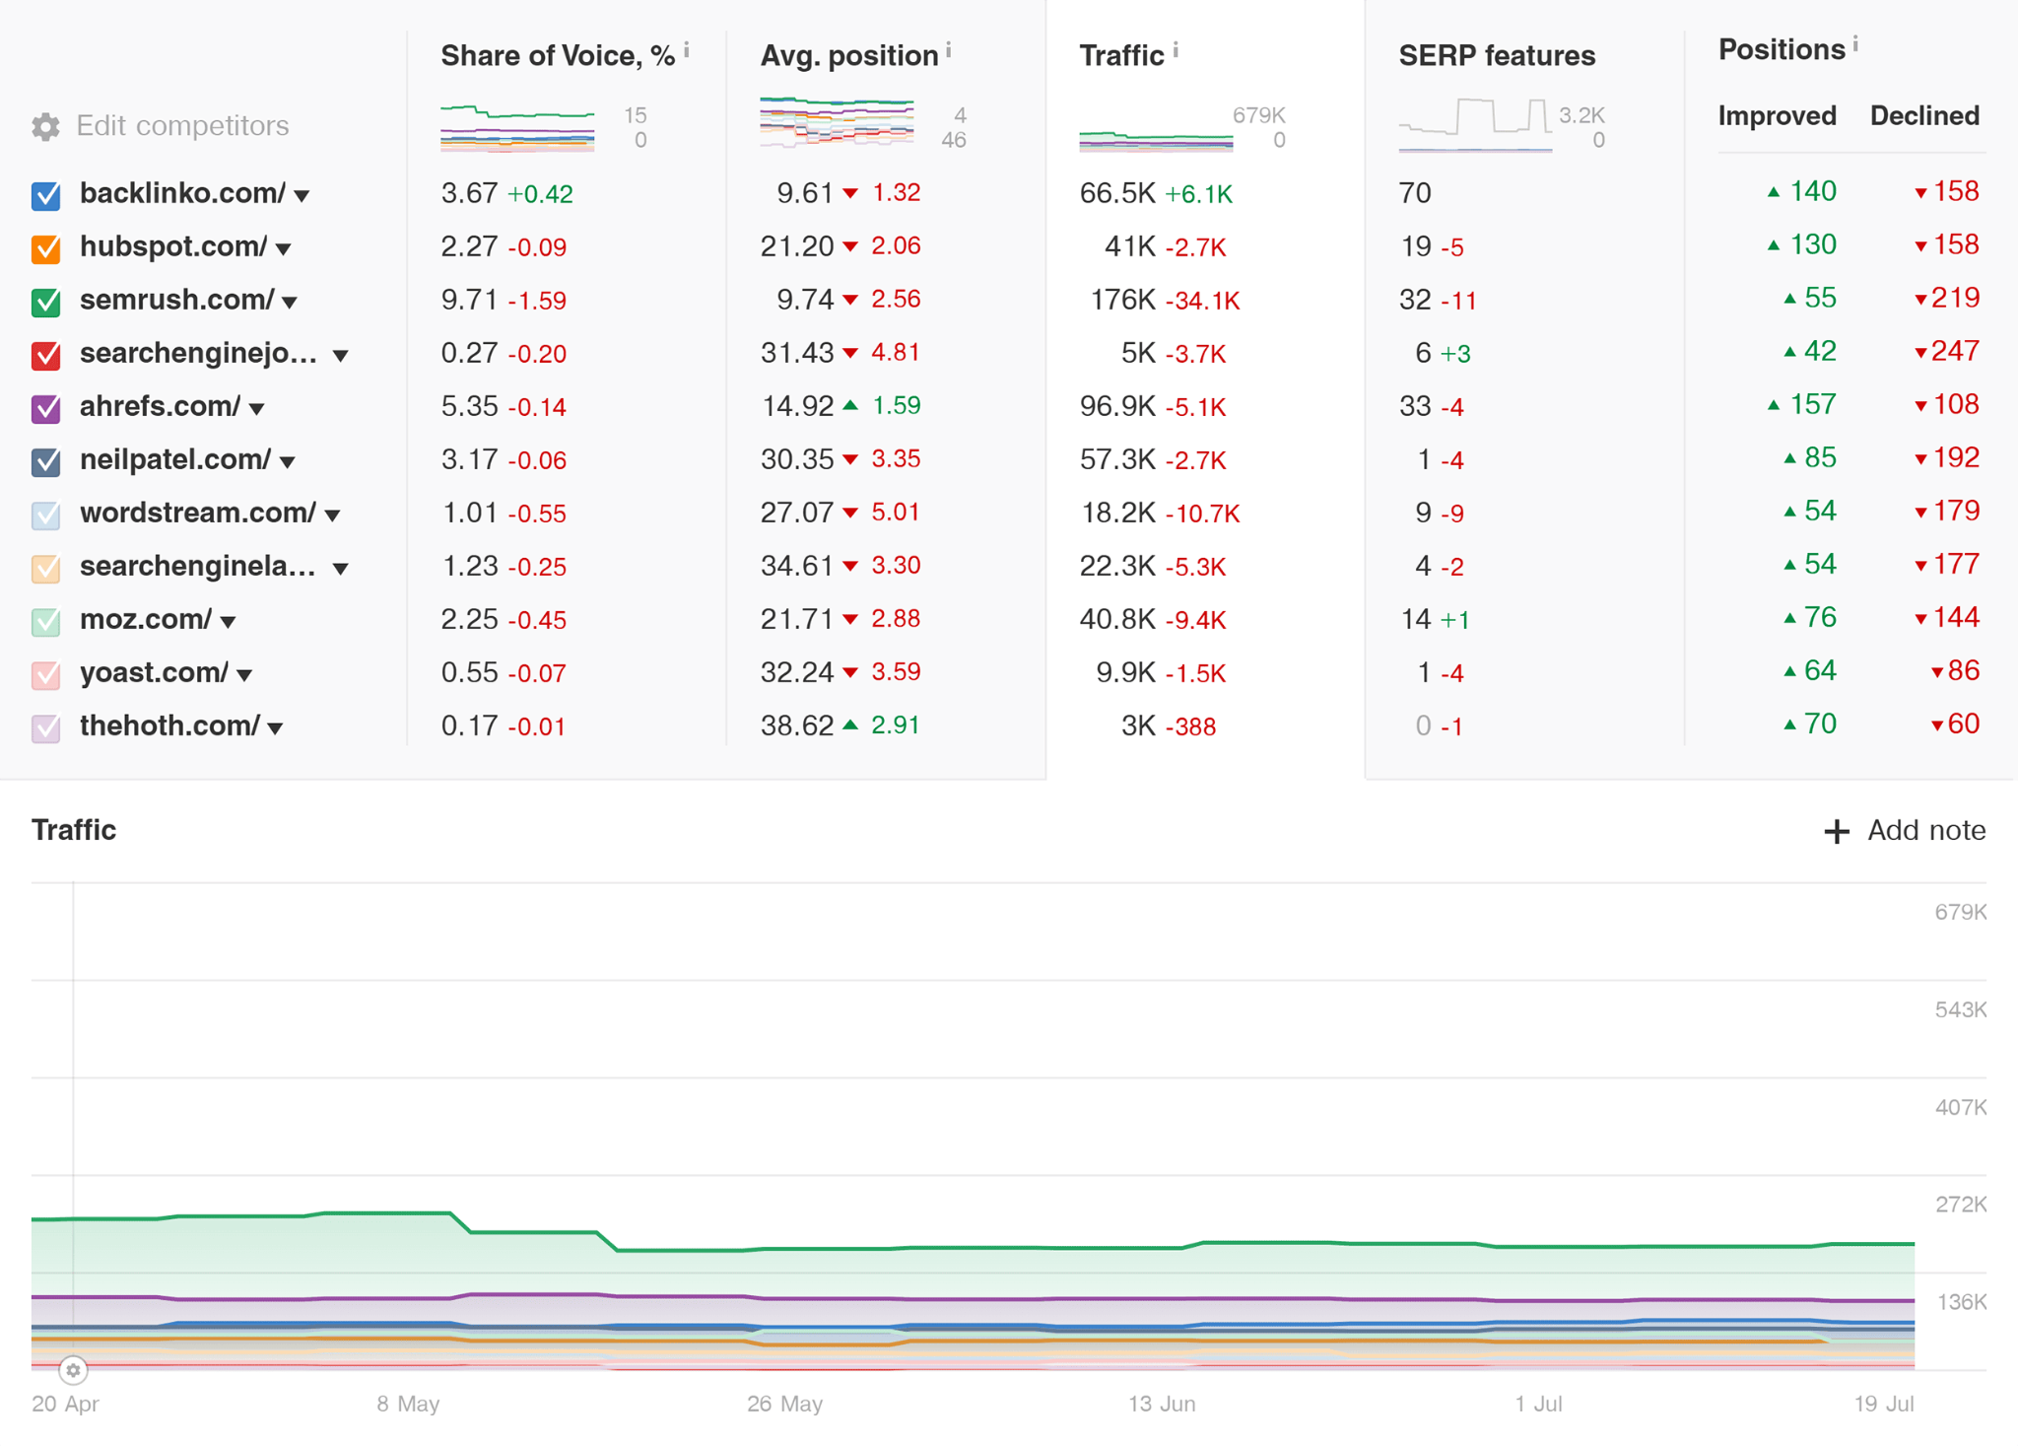Uncheck the backlinko.com competitor checkbox
Screen dimensions: 2018x1446
44,194
